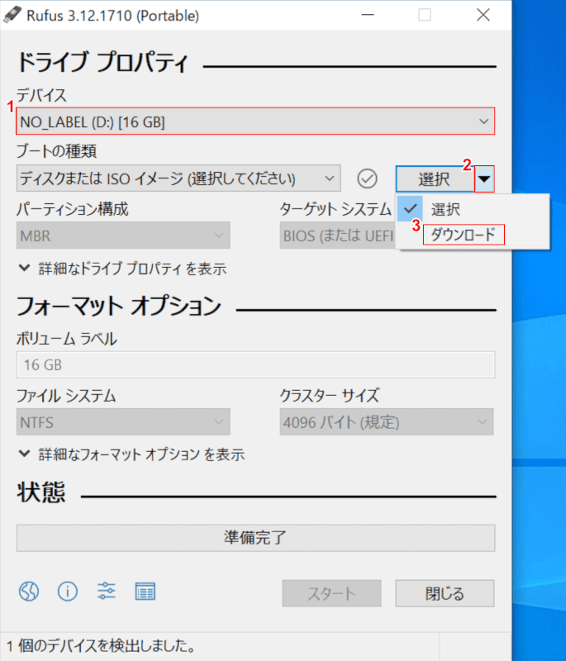Image resolution: width=566 pixels, height=661 pixels.
Task: Click the 閉じる button
Action: (445, 593)
